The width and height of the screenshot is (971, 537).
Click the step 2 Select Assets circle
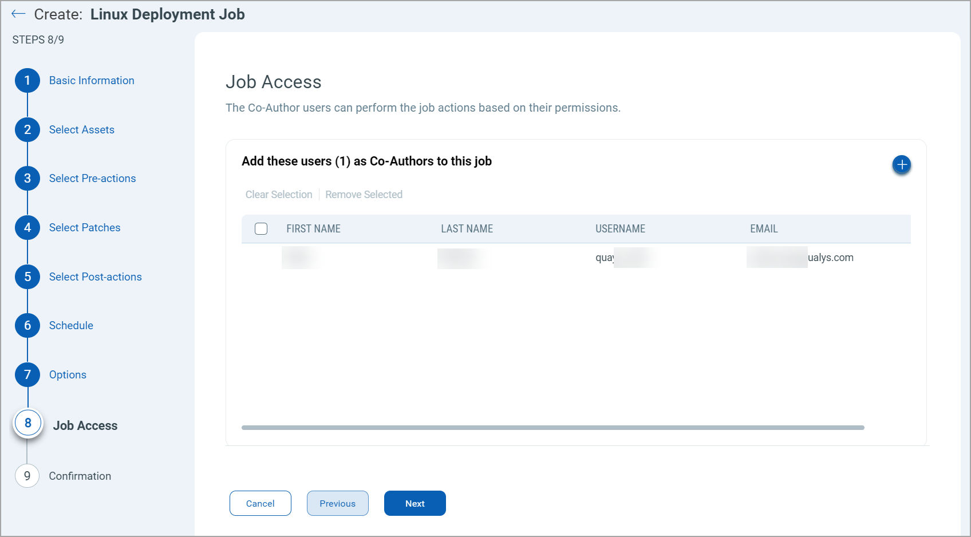[x=27, y=129]
